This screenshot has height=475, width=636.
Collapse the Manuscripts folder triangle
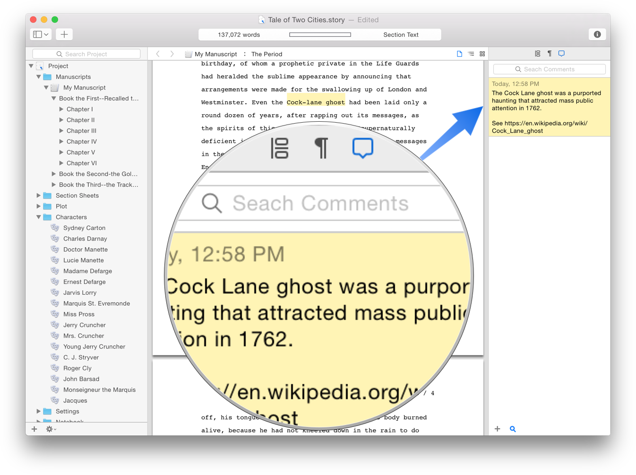coord(39,77)
